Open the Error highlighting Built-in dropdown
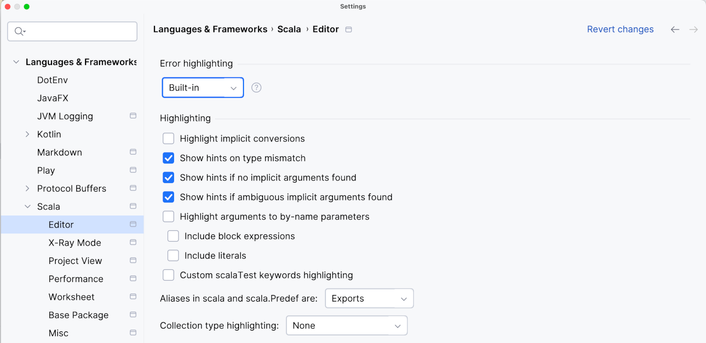The width and height of the screenshot is (706, 343). 202,87
